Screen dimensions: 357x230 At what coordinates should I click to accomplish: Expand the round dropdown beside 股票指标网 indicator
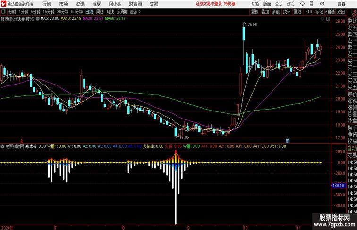coord(2,146)
